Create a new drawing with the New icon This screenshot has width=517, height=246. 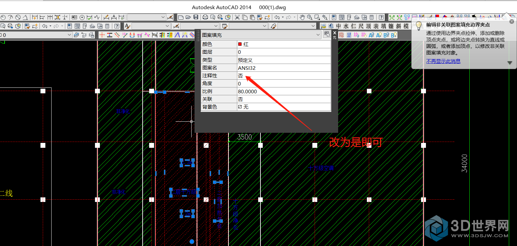tap(181, 17)
